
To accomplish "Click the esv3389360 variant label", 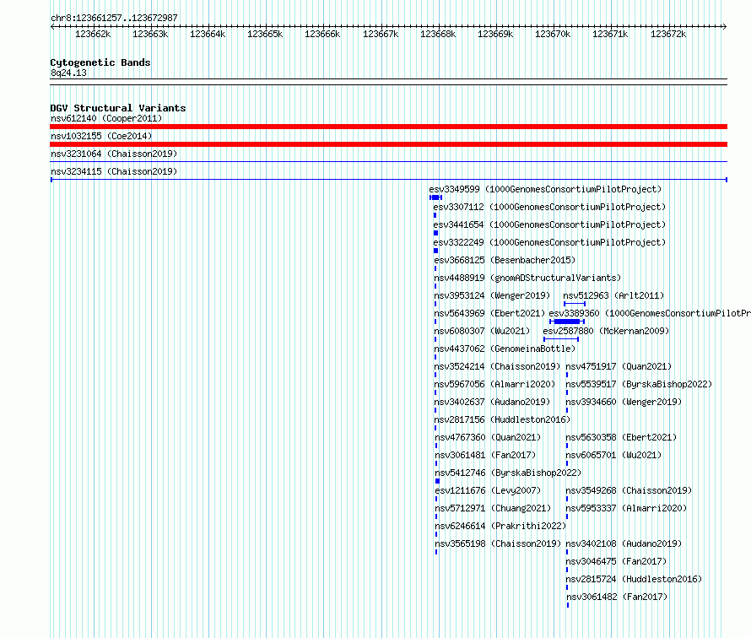I will coord(650,313).
